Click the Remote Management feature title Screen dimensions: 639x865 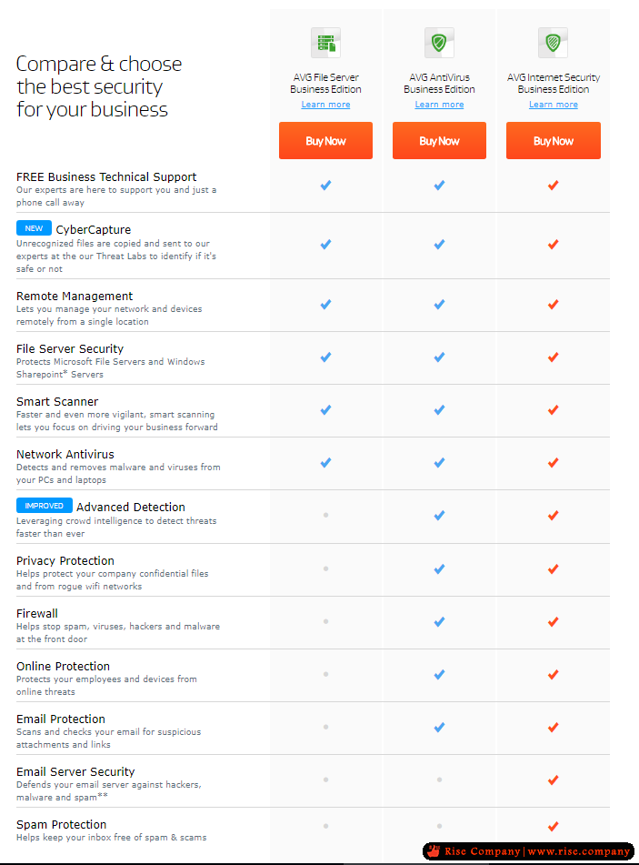tap(75, 297)
